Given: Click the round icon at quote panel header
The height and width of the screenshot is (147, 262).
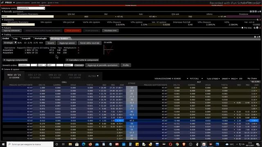Looking at the screenshot, I should point(260,11).
